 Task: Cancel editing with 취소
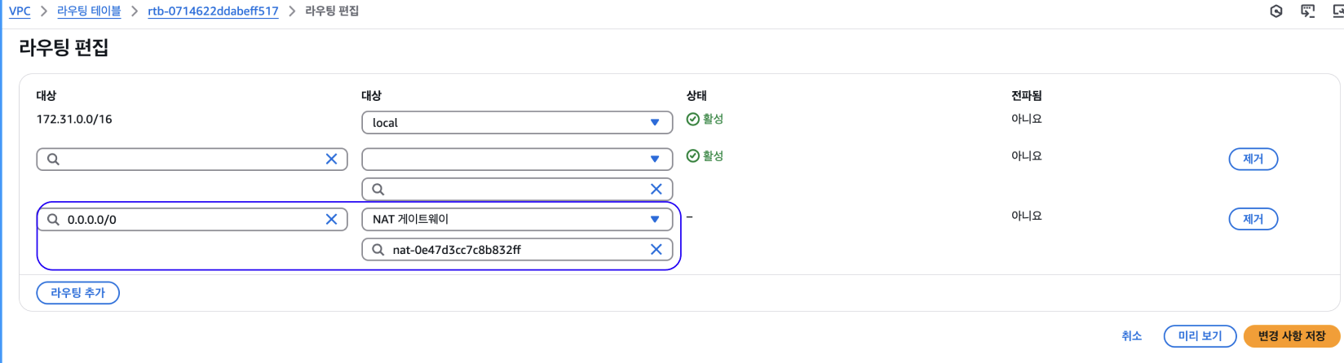click(1131, 336)
